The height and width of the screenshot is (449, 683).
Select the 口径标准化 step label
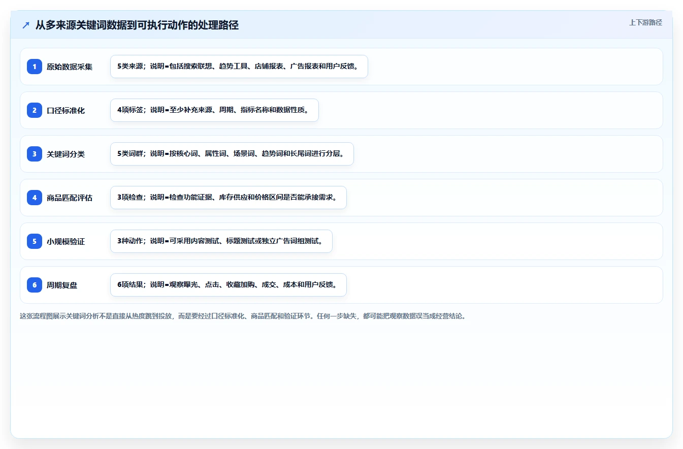(x=66, y=110)
